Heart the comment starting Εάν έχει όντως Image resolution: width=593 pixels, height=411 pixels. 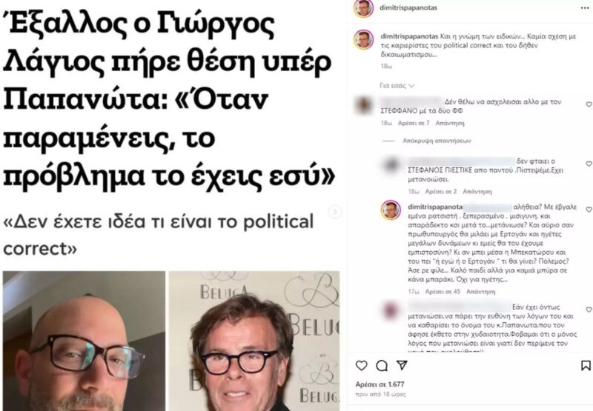tap(589, 310)
